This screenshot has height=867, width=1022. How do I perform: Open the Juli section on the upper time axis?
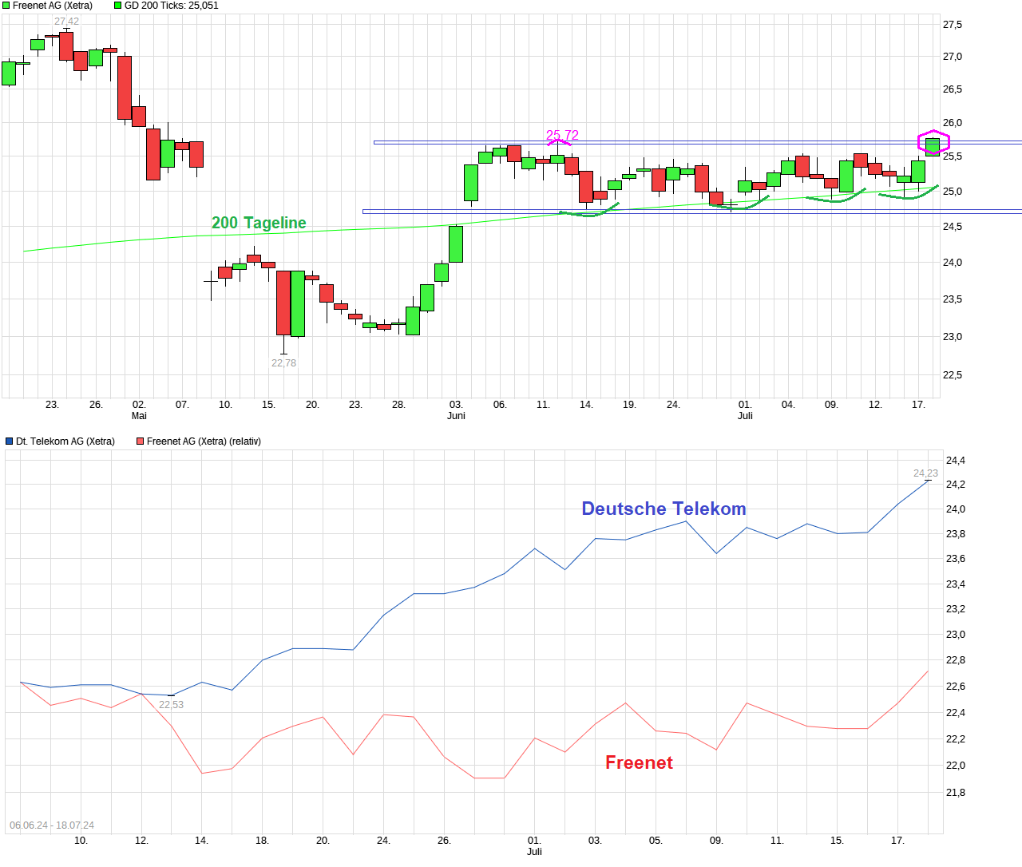pos(745,415)
